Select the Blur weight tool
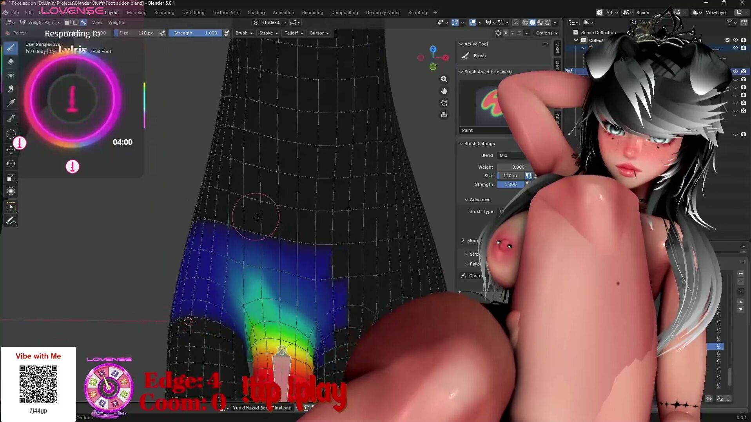The image size is (751, 422). (11, 61)
